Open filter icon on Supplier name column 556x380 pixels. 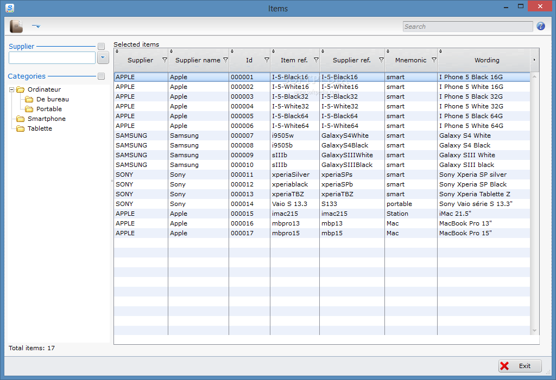[225, 60]
